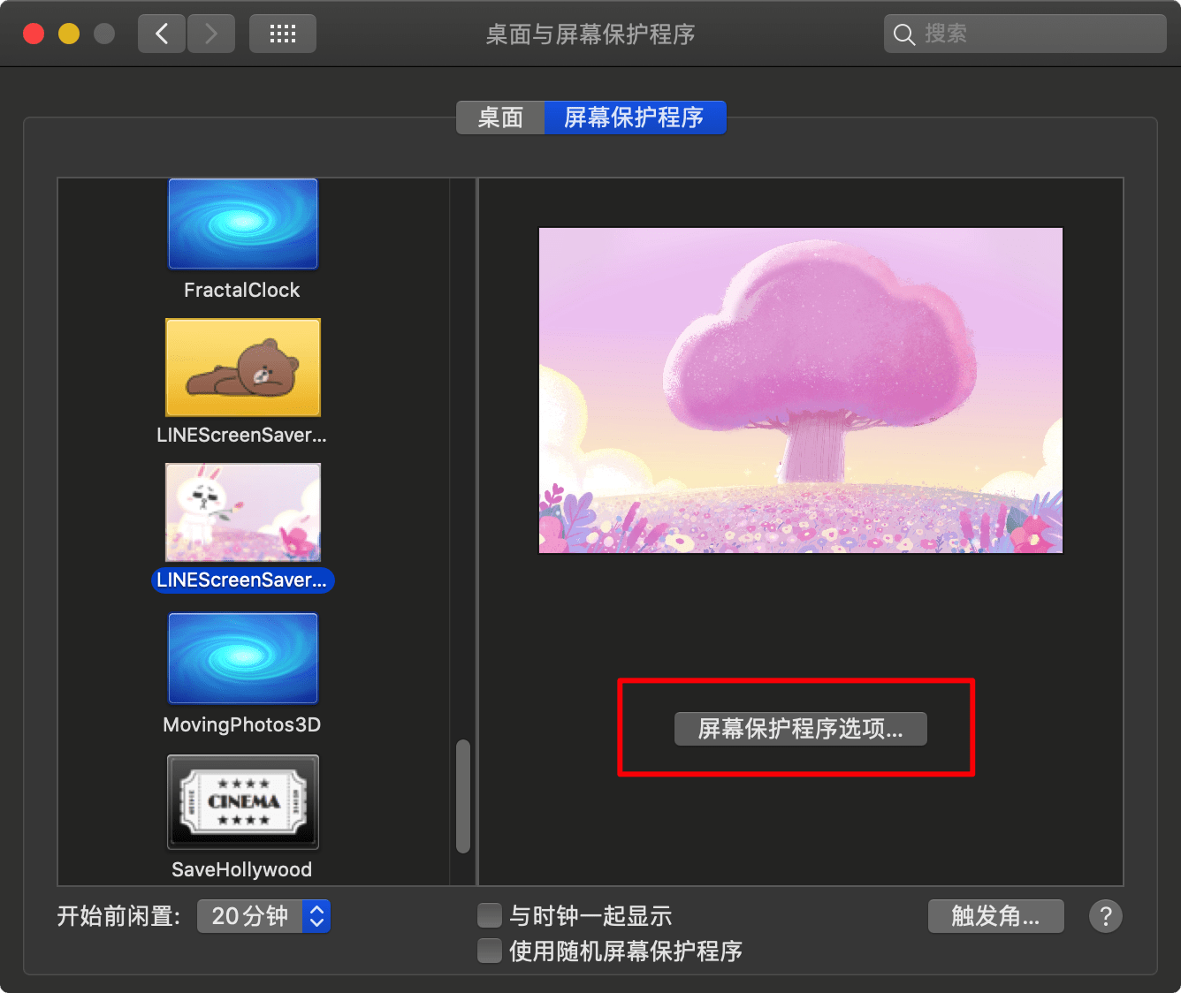
Task: Click the MovingPhotos3D label
Action: (x=242, y=724)
